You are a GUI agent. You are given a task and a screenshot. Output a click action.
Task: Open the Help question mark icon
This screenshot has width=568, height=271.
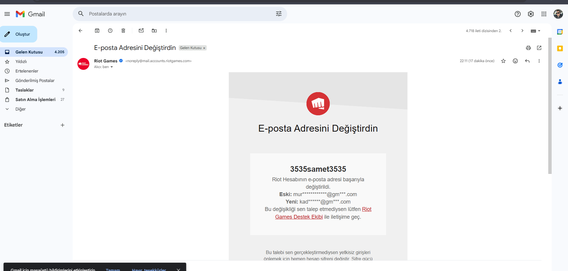tap(518, 14)
